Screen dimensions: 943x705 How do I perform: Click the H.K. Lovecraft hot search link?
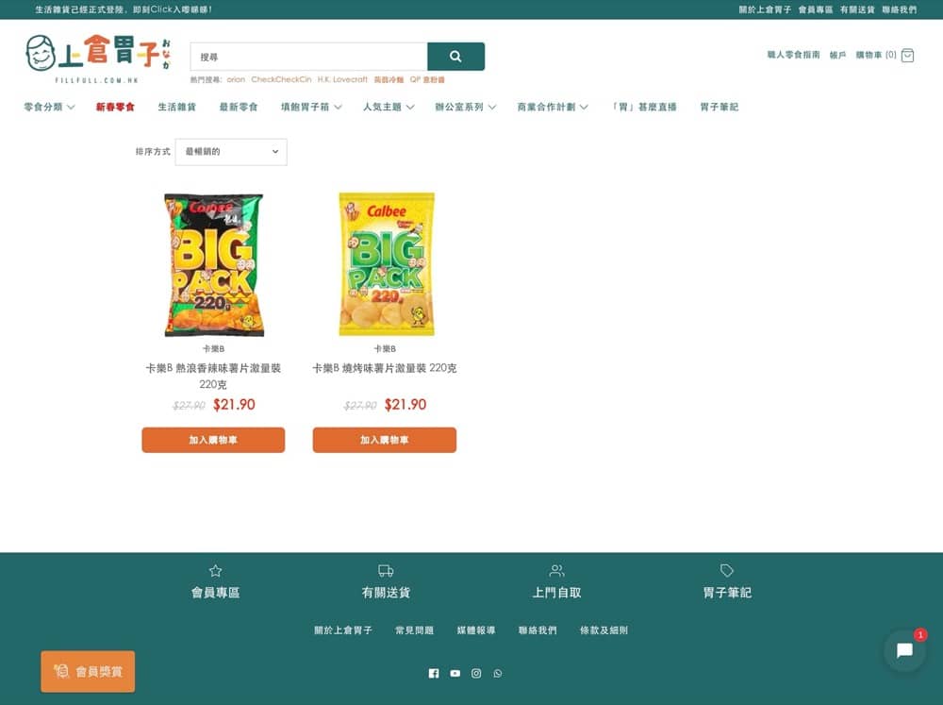tap(342, 79)
